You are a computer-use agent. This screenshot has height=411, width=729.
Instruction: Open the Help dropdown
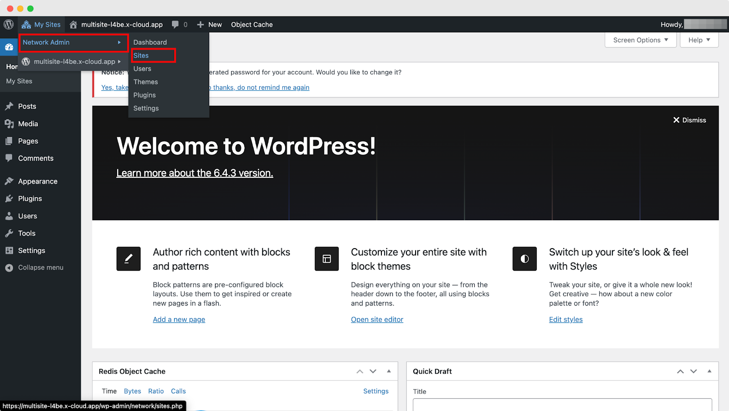[698, 40]
